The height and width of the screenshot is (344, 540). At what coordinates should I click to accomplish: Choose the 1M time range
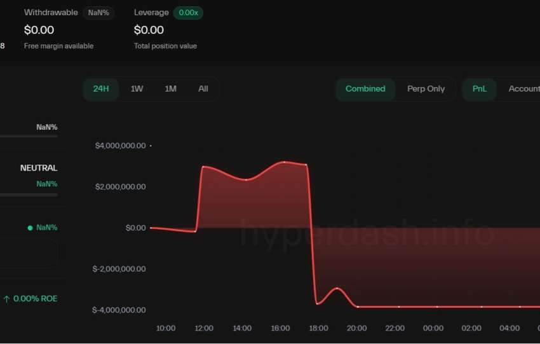click(x=170, y=89)
